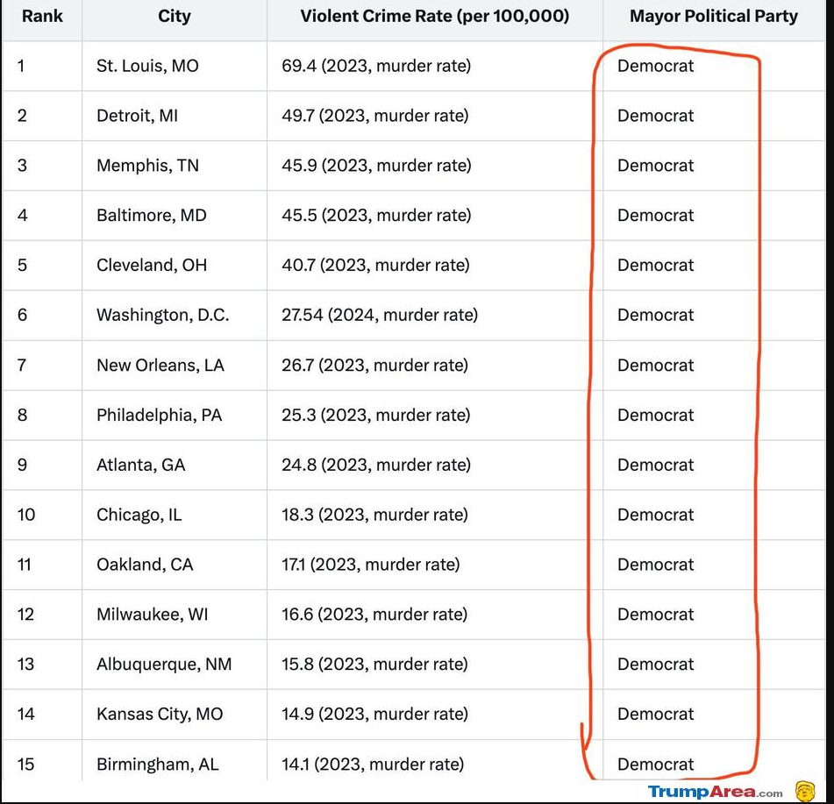
Task: Select the Oakland, CA cell
Action: (175, 565)
